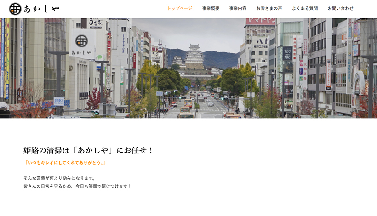Viewport: 377px width, 216px height.
Task: Click the heading 姫路の清掃は「あかしや」にお任せ！
Action: 88,150
